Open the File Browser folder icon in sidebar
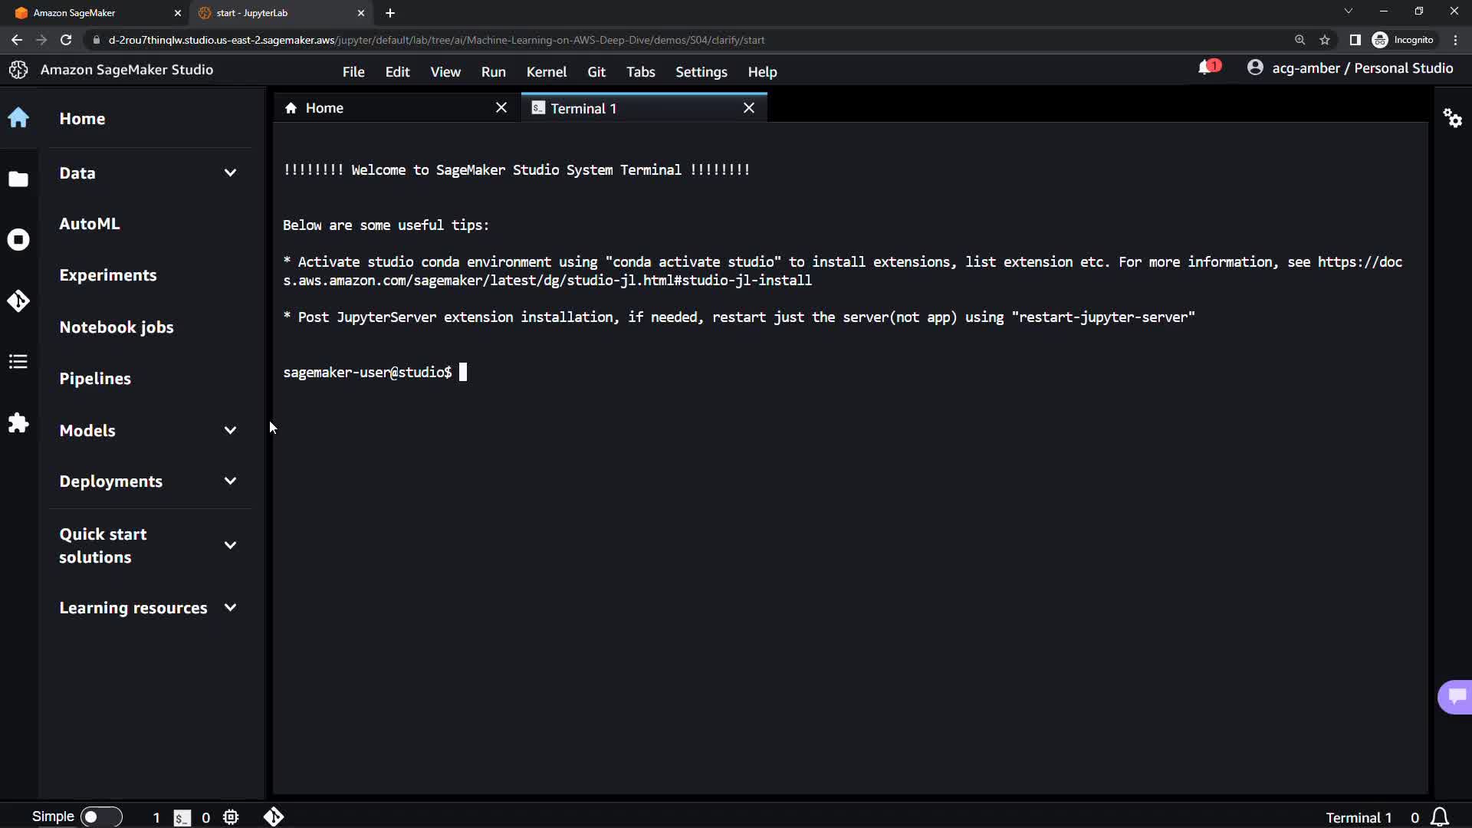This screenshot has height=828, width=1472. click(x=18, y=179)
